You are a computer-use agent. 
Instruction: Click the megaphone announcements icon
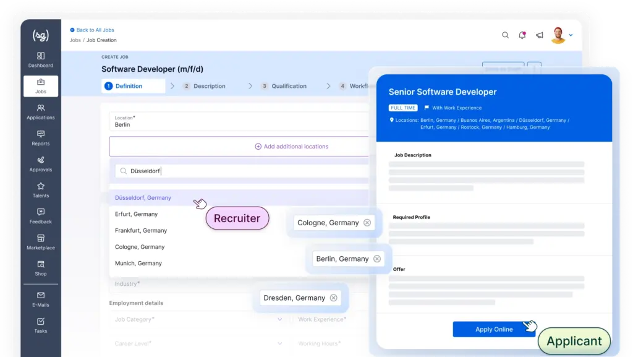[540, 35]
